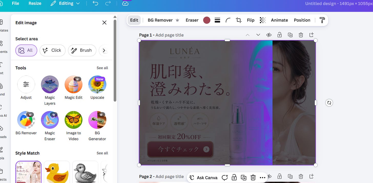Delete Page 2 trash icon
The height and width of the screenshot is (183, 373).
[x=301, y=176]
